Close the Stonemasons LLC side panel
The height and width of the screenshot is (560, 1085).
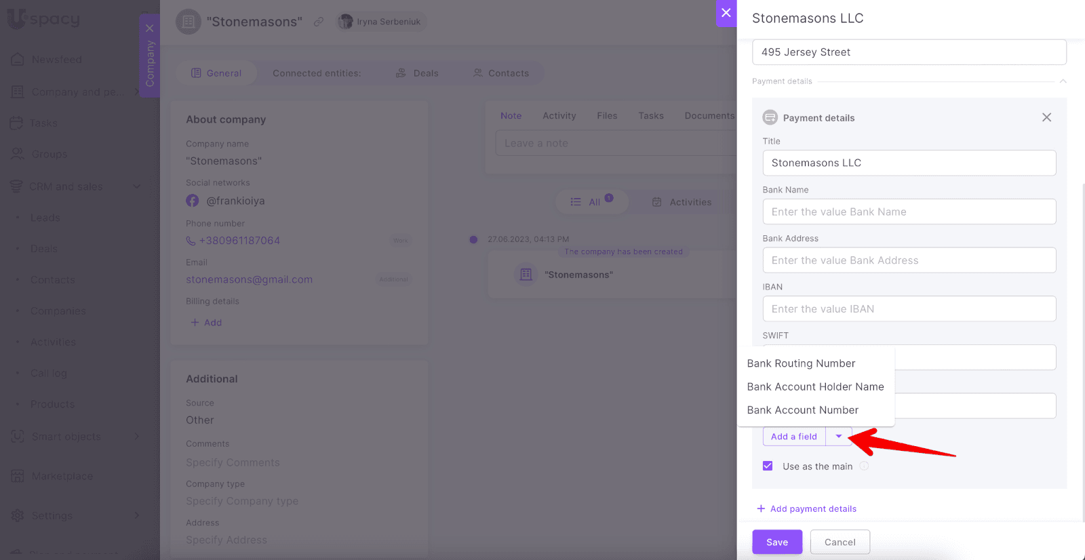coord(726,13)
